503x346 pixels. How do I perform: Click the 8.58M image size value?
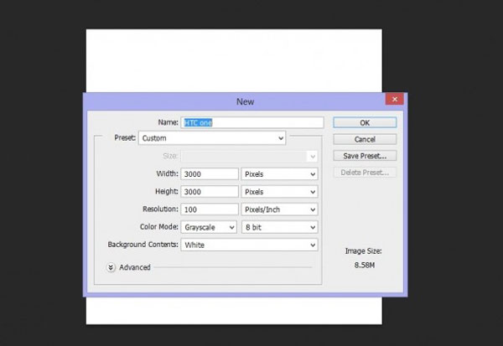click(365, 266)
